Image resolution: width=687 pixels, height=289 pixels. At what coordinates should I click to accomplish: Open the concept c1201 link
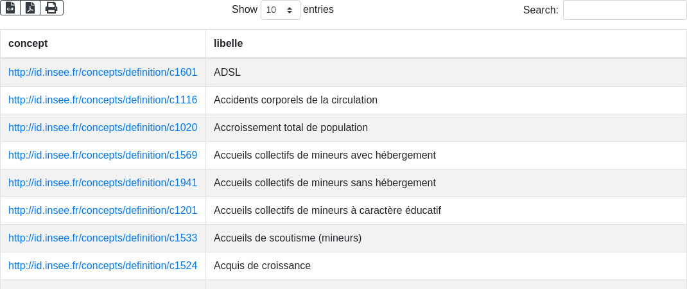pos(103,211)
